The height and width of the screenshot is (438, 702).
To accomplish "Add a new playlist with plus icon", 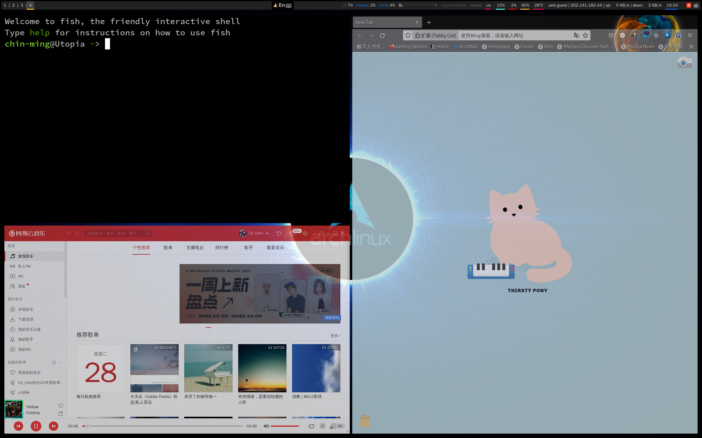I will click(x=54, y=363).
